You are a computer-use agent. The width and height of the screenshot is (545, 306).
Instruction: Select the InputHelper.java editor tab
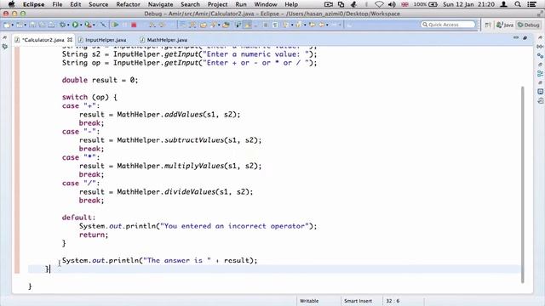point(106,40)
